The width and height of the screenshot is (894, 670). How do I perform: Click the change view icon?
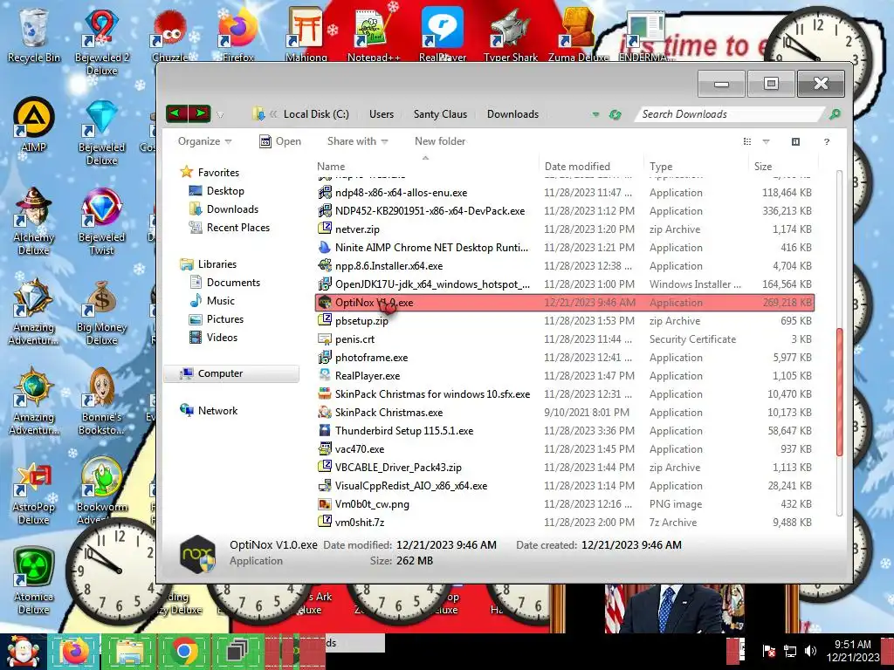pos(747,141)
